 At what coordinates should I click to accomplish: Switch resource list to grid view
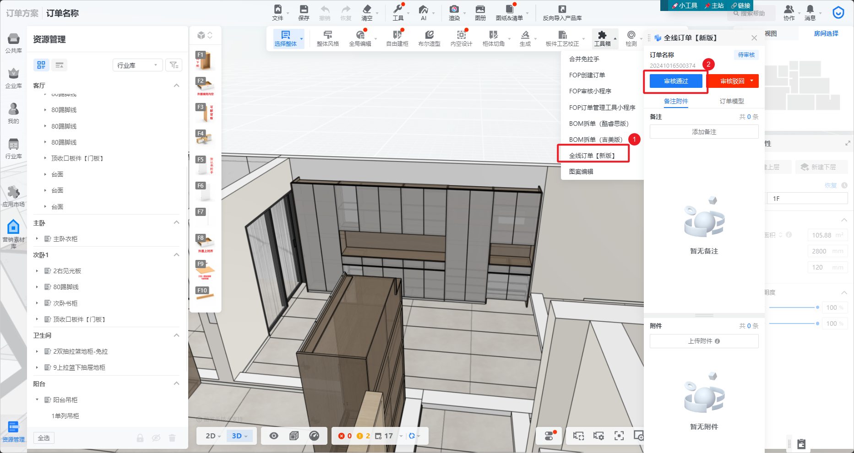pyautogui.click(x=41, y=65)
